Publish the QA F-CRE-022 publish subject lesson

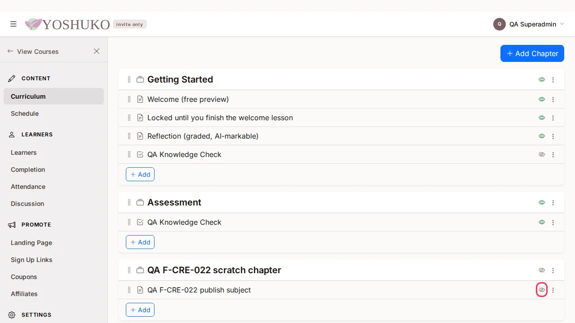[x=542, y=290]
